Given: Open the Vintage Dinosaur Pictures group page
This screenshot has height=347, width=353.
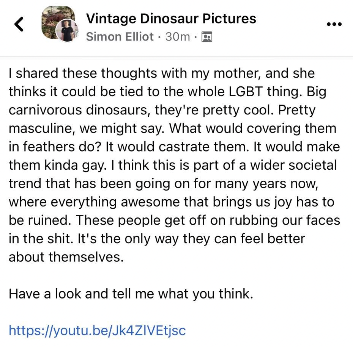Looking at the screenshot, I should pos(171,19).
